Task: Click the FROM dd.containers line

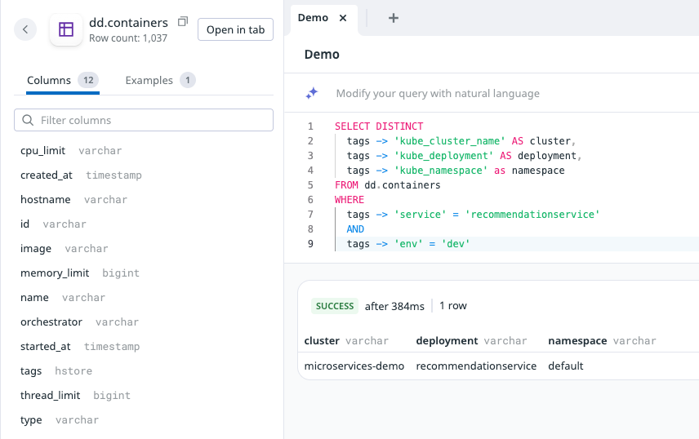Action: 387,185
